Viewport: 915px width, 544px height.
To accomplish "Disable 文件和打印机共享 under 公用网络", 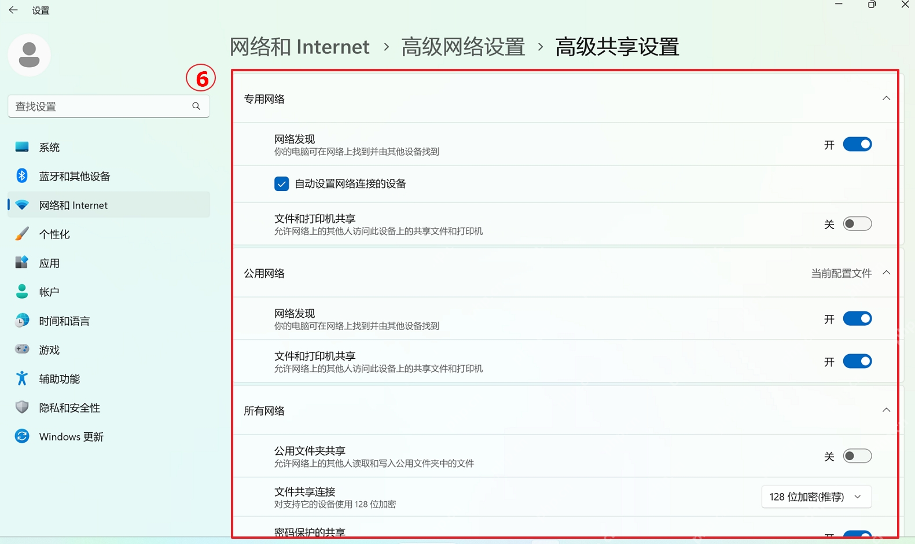I will tap(857, 362).
